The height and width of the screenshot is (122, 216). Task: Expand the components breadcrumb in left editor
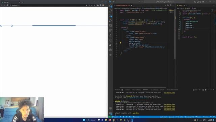125,8
